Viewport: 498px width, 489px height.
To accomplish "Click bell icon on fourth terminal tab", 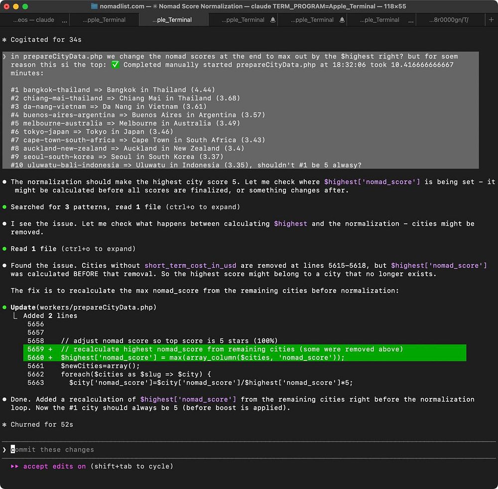I will 273,20.
